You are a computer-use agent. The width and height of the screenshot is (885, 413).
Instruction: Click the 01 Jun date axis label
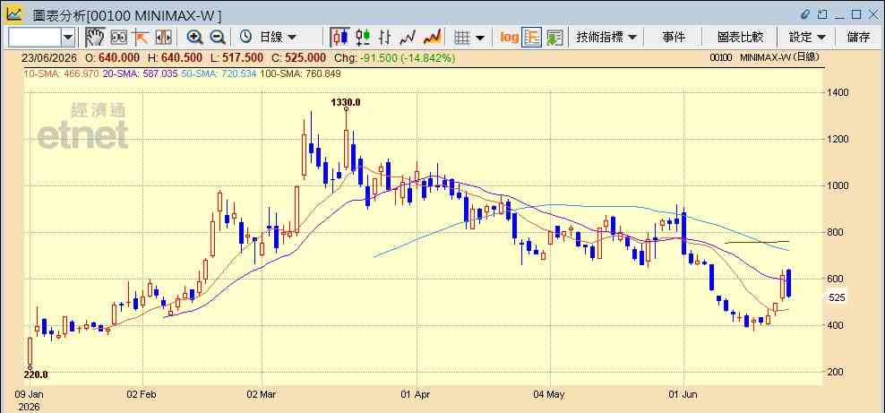pos(683,394)
